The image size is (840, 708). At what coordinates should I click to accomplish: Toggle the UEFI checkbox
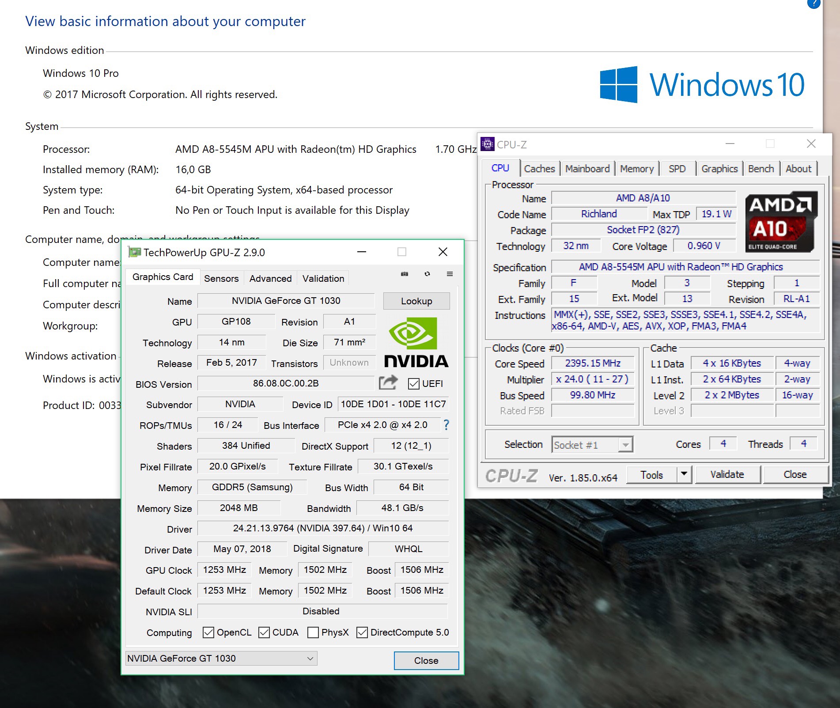click(x=413, y=383)
